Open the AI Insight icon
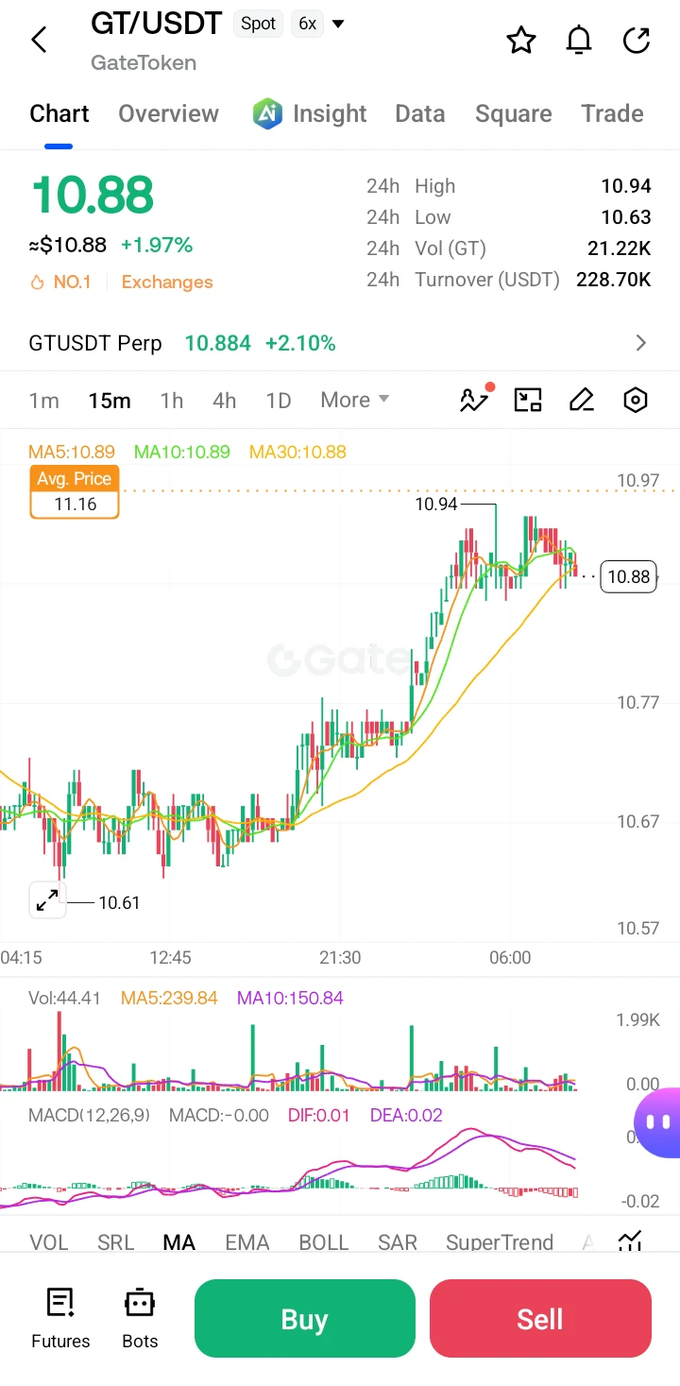The image size is (680, 1386). tap(268, 113)
